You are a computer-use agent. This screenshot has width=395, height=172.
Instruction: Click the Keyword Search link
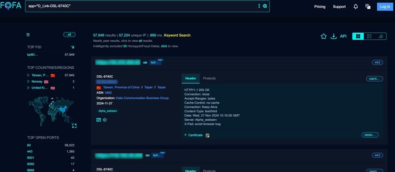coord(177,35)
